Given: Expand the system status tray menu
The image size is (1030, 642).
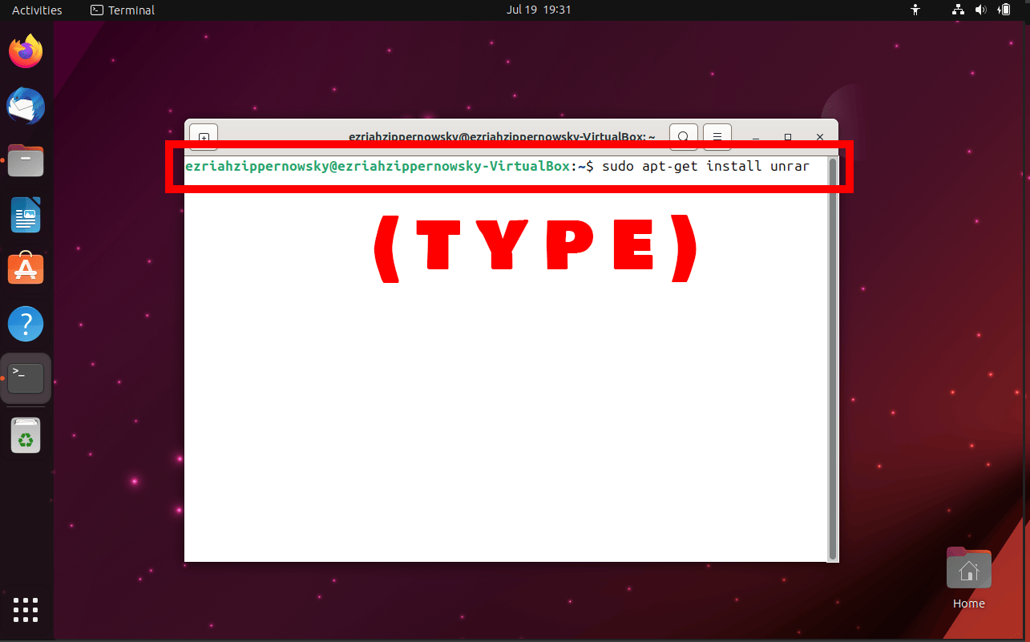Looking at the screenshot, I should tap(981, 10).
